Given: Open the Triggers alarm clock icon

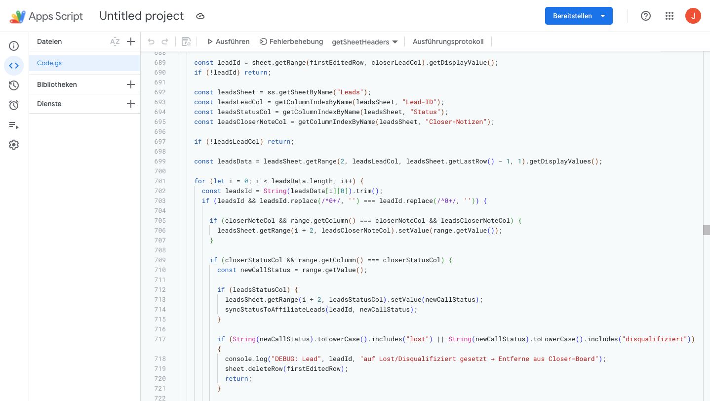Looking at the screenshot, I should [x=14, y=105].
